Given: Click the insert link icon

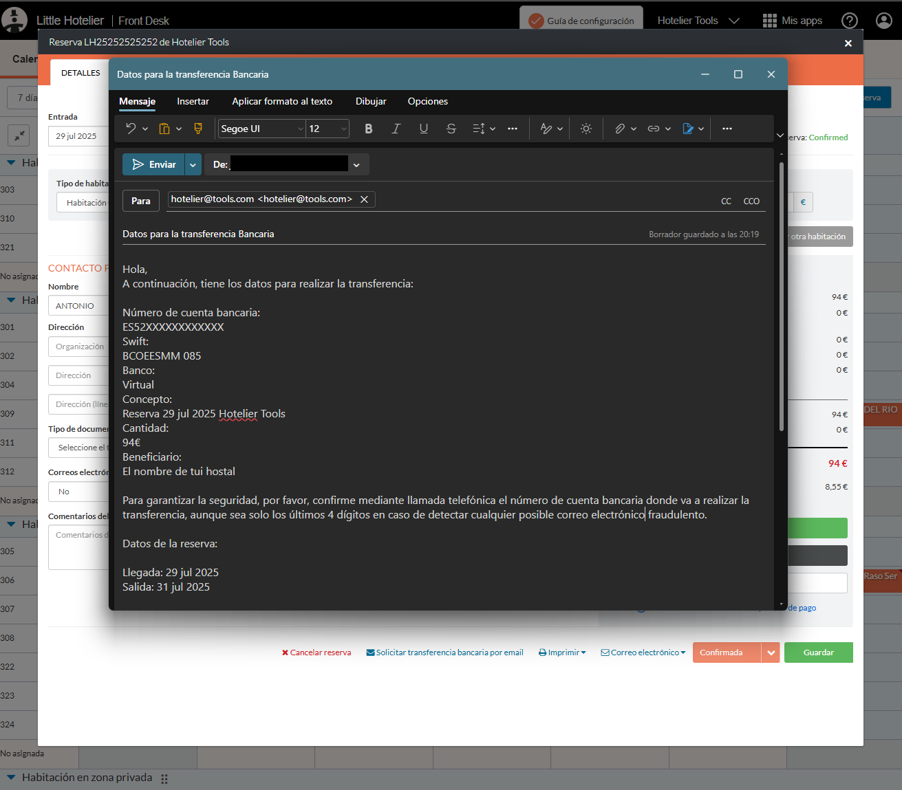Looking at the screenshot, I should pyautogui.click(x=654, y=129).
